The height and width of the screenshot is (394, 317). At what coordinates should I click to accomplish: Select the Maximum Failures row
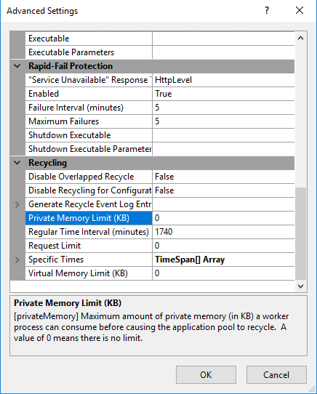pos(160,121)
